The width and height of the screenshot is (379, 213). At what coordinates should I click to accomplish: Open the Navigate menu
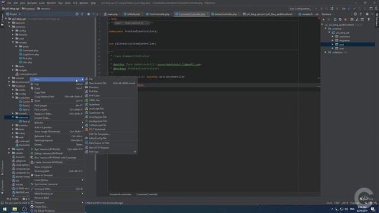point(31,3)
